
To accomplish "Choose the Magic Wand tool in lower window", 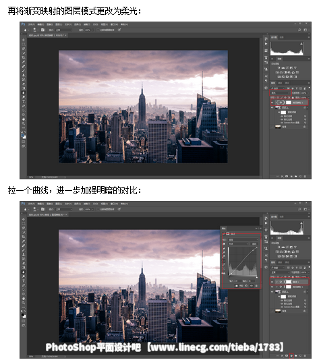I will coord(24,233).
